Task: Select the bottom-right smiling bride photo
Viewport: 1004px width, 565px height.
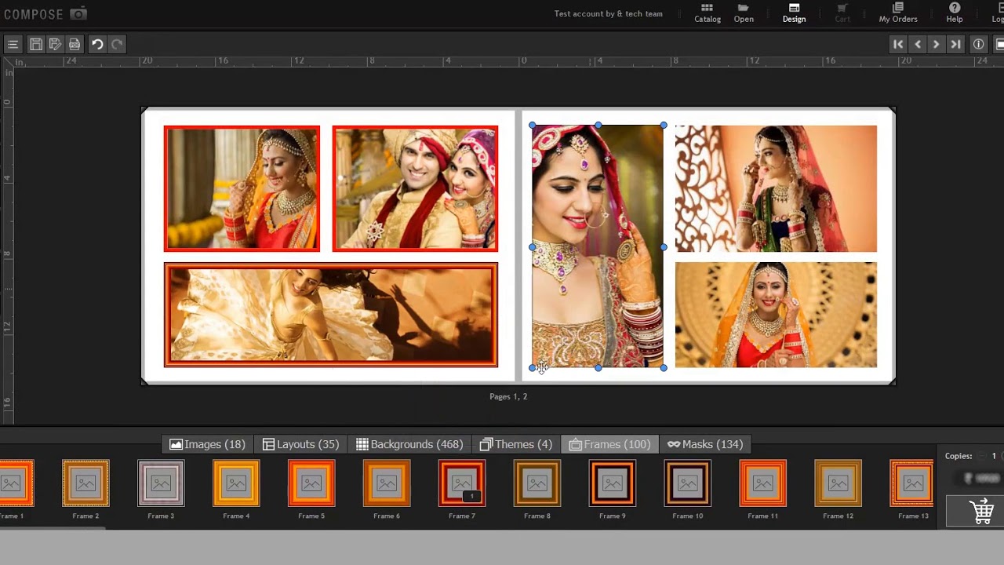Action: pyautogui.click(x=776, y=315)
